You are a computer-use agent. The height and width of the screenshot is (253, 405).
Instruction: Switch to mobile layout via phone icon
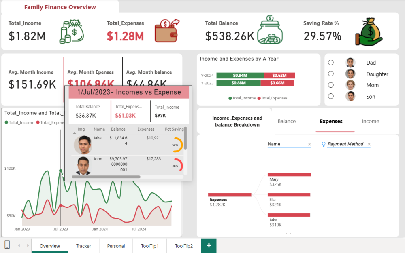[7, 245]
